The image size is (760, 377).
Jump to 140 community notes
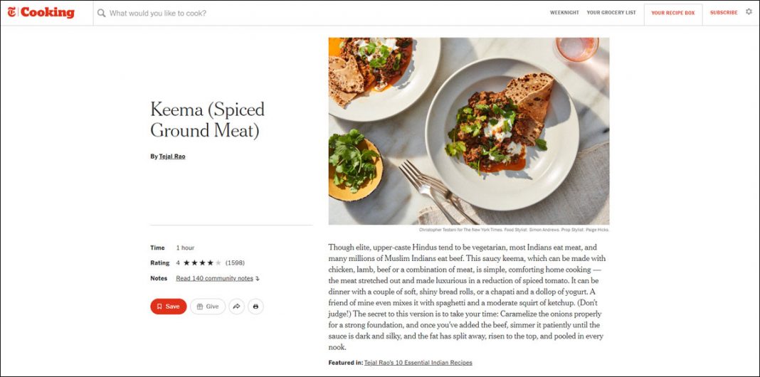click(216, 278)
